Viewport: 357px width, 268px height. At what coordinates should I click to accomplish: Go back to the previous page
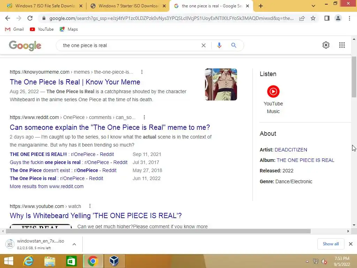click(x=8, y=18)
